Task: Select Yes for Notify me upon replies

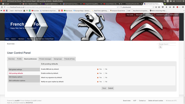Action: [x=98, y=82]
